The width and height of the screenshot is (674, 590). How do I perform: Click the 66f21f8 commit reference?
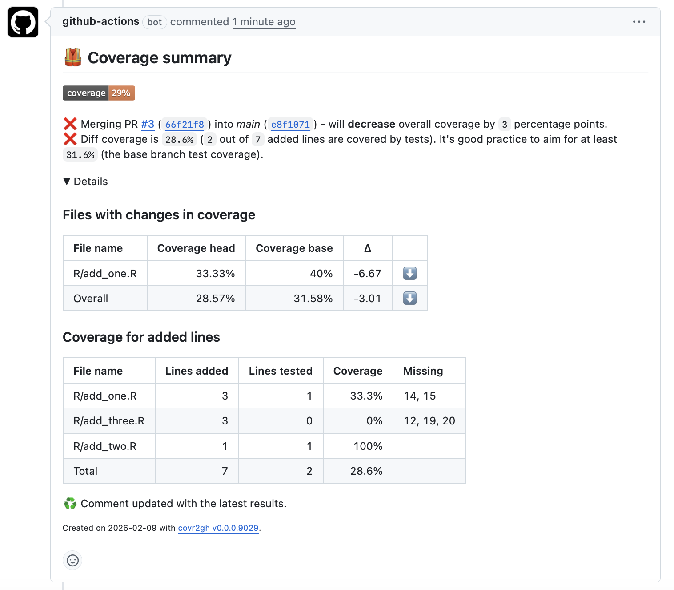[184, 125]
